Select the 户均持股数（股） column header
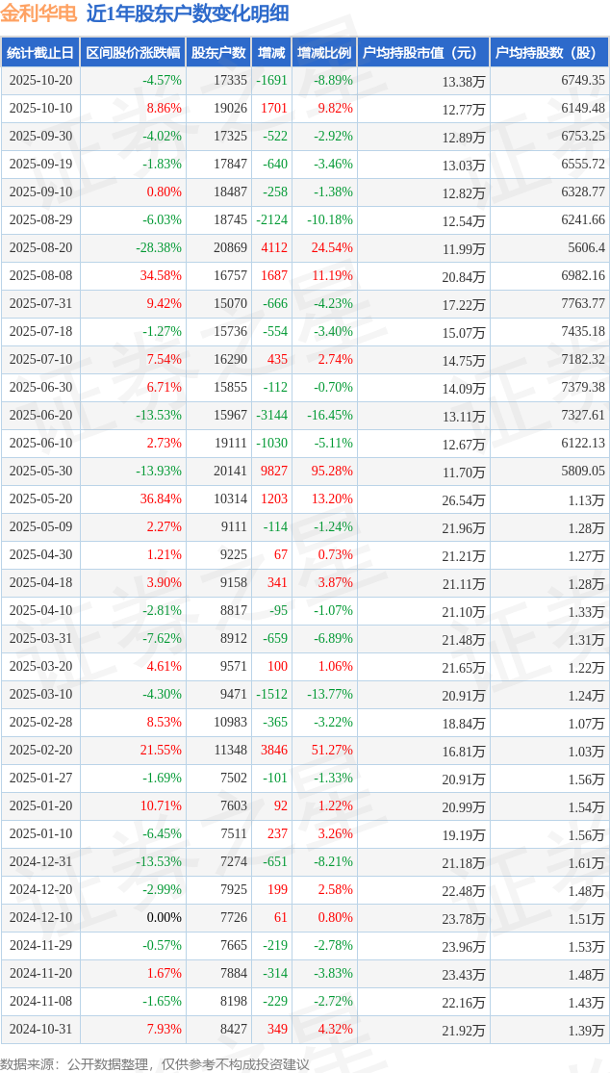This screenshot has height=1073, width=610. click(549, 53)
